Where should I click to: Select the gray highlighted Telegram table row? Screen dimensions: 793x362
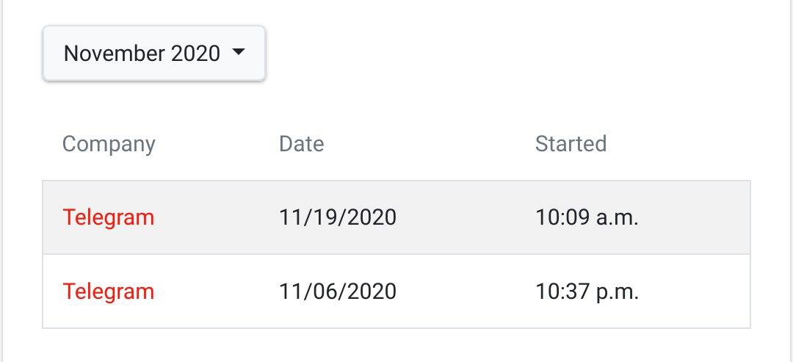[x=396, y=217]
